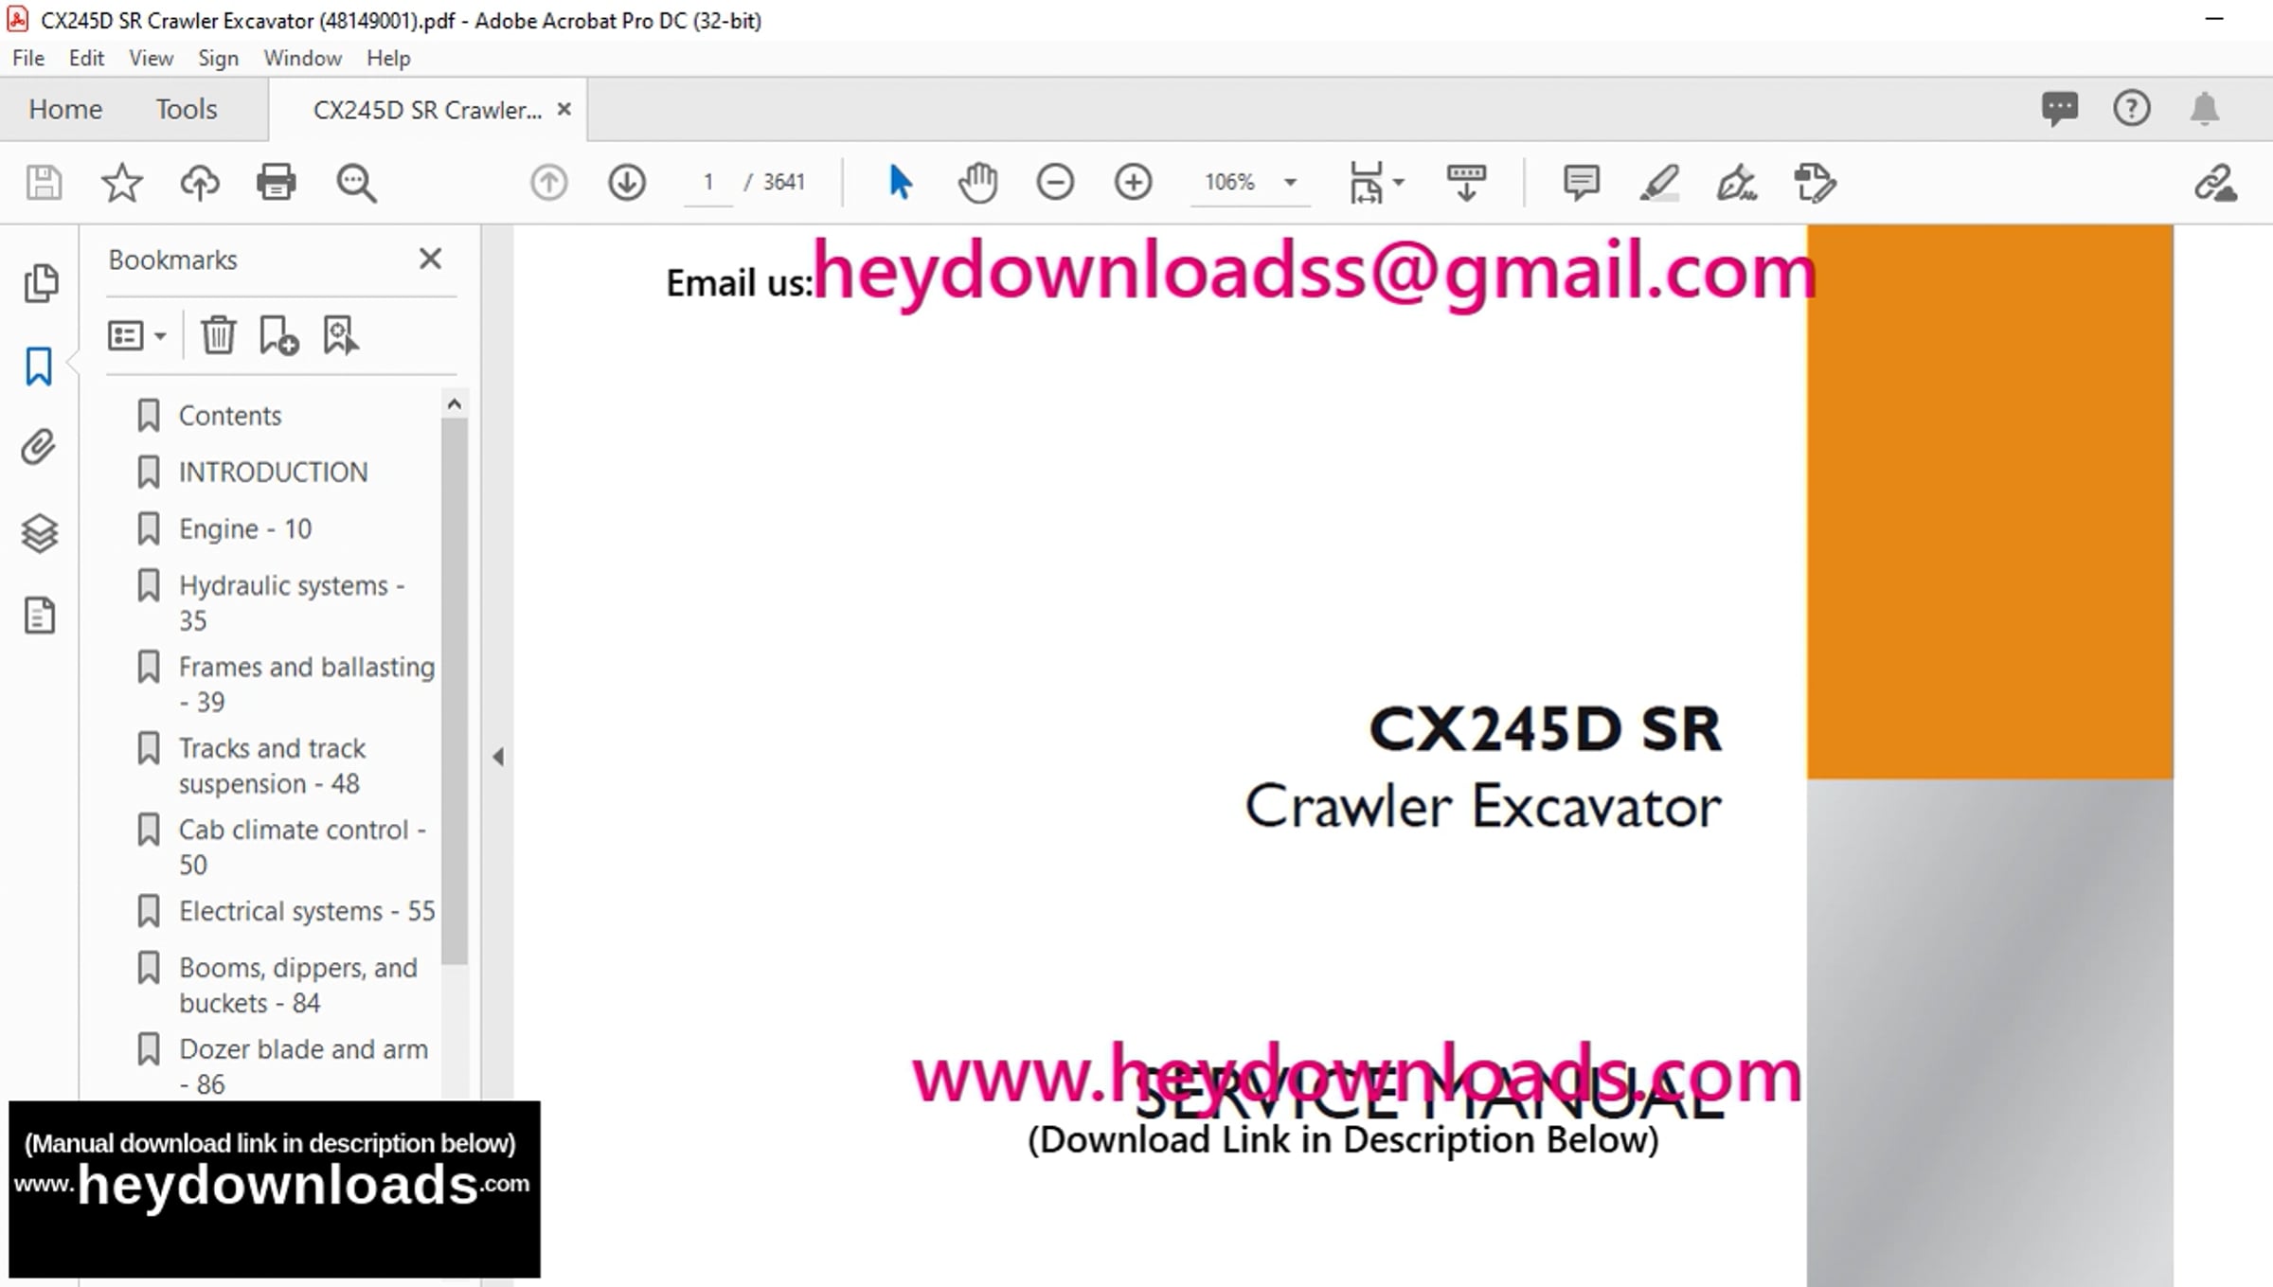The image size is (2273, 1287).
Task: Delete selected bookmark trash icon
Action: 218,335
